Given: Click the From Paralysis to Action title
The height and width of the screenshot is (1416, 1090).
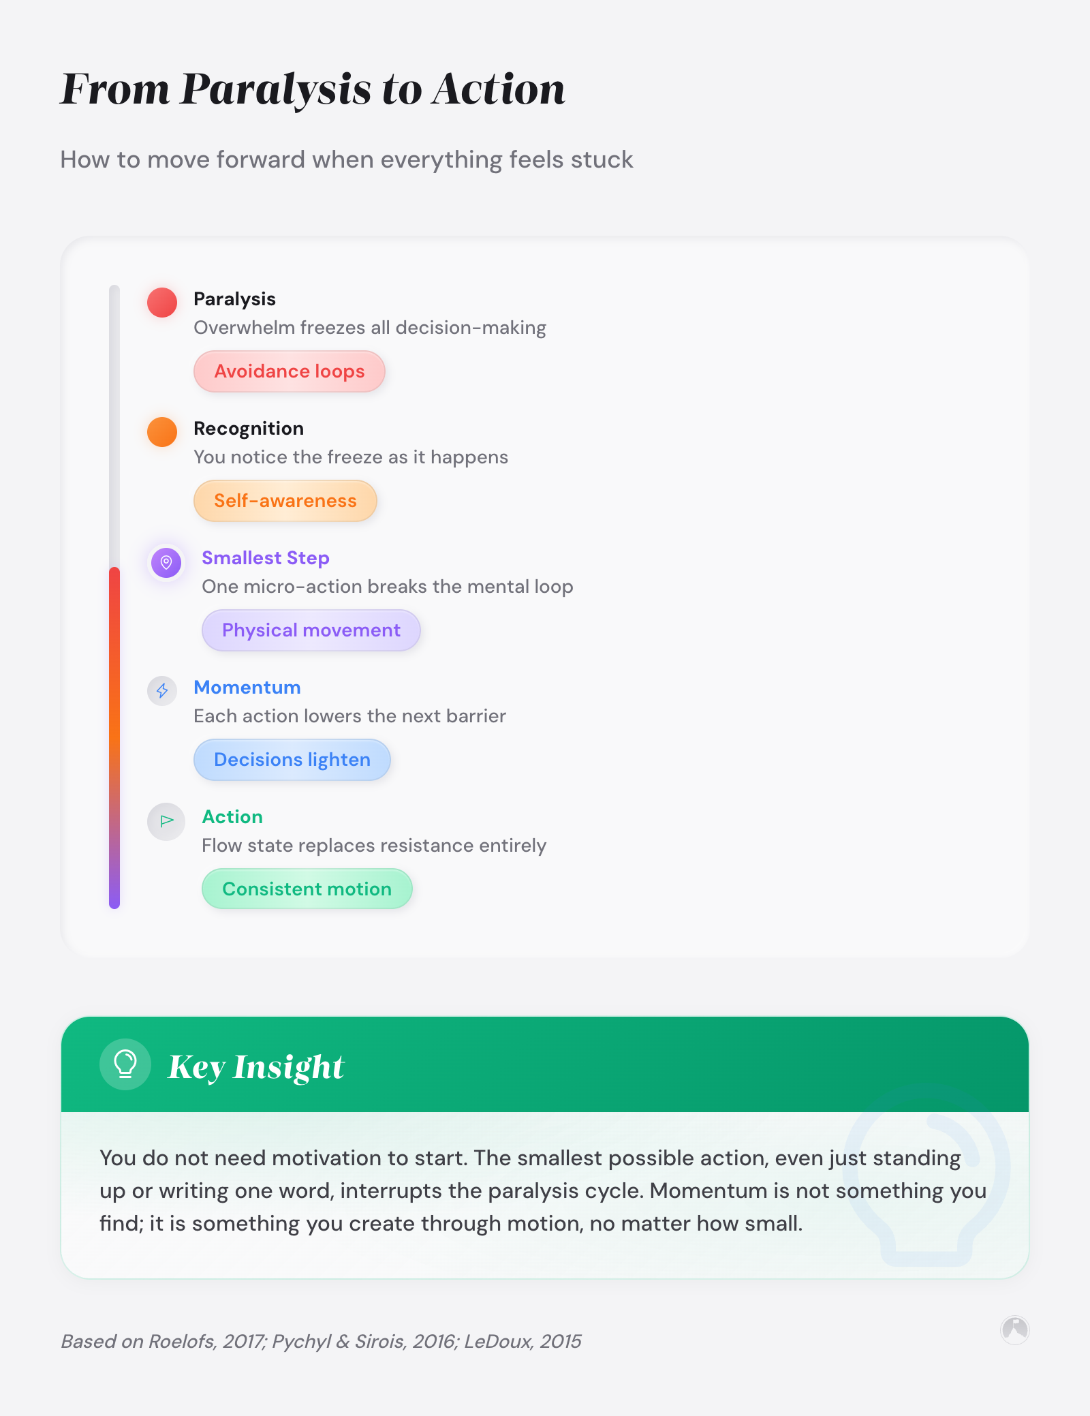Looking at the screenshot, I should pyautogui.click(x=313, y=89).
